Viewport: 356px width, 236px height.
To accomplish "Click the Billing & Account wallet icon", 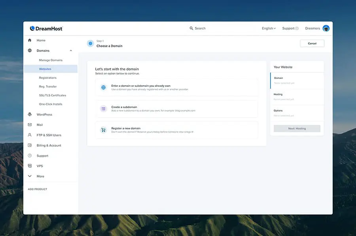I will click(x=30, y=145).
